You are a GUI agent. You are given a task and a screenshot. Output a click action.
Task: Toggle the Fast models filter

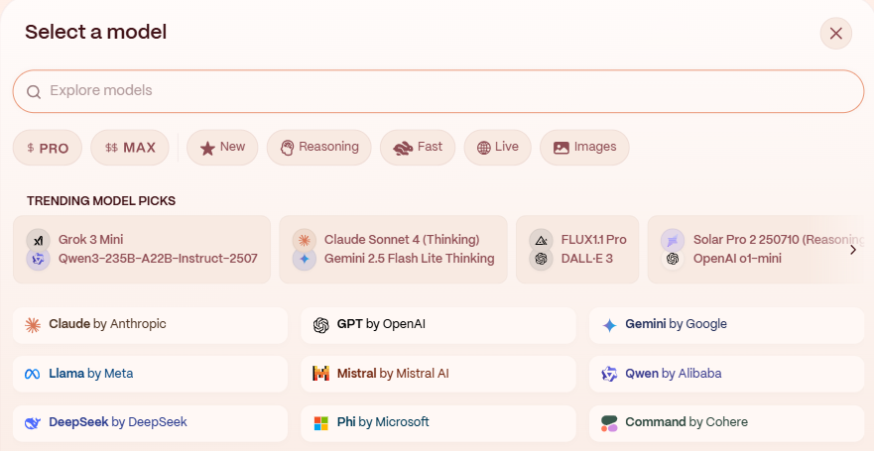[418, 148]
